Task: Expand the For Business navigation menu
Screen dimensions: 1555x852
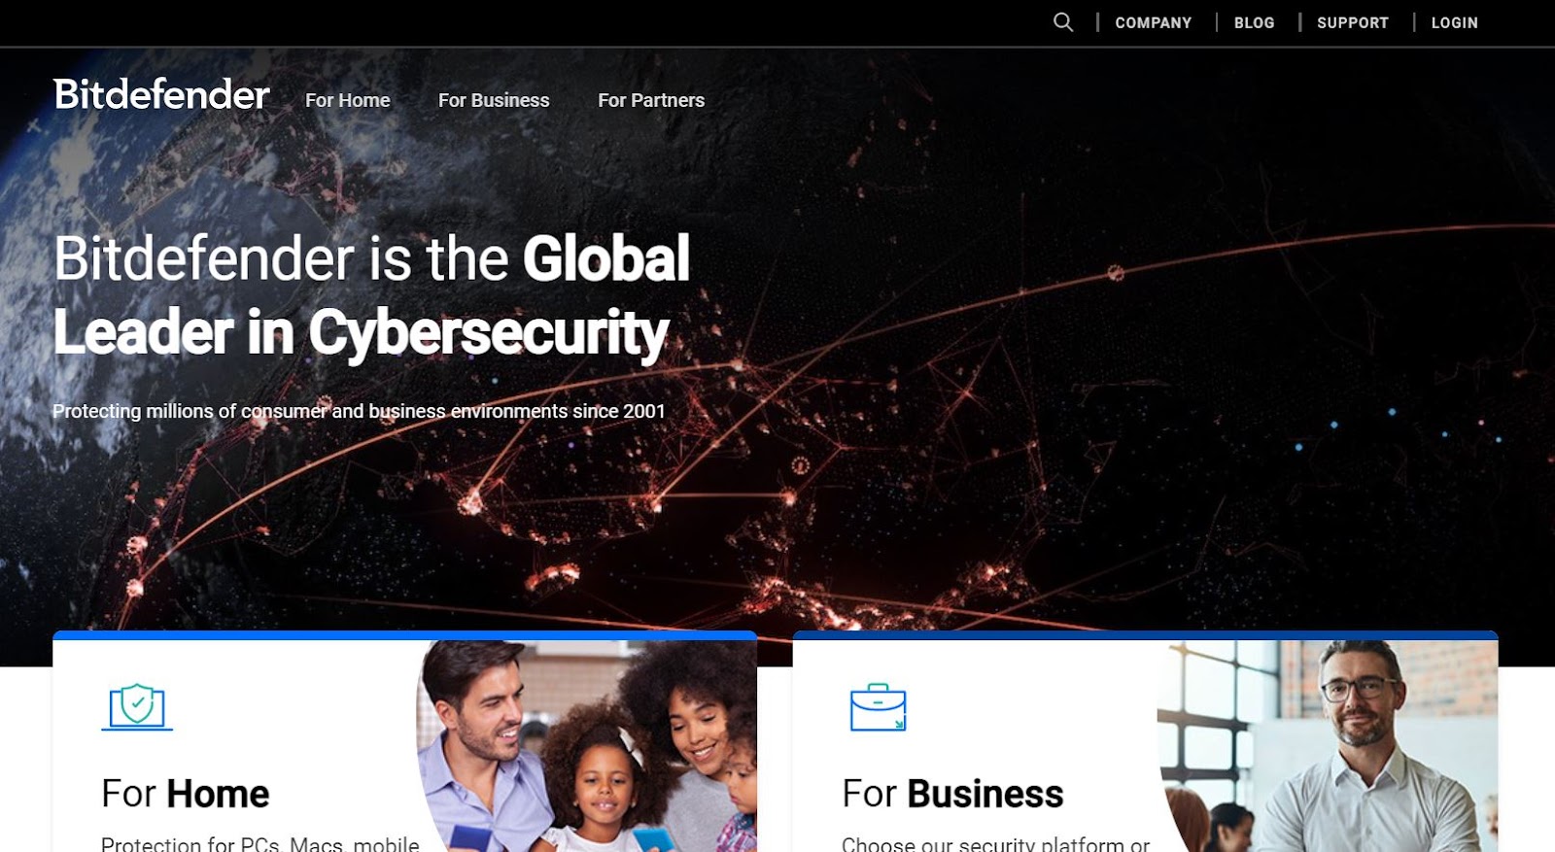Action: [x=494, y=100]
